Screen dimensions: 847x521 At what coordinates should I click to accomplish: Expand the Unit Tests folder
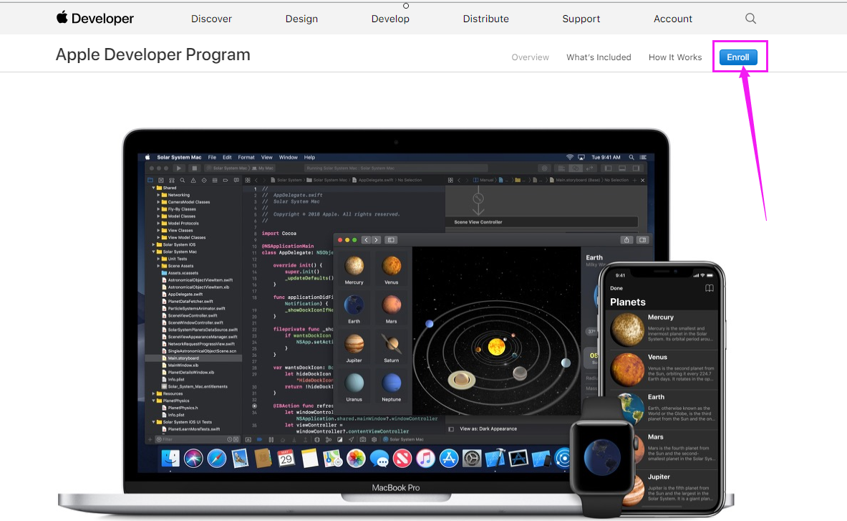pyautogui.click(x=158, y=259)
